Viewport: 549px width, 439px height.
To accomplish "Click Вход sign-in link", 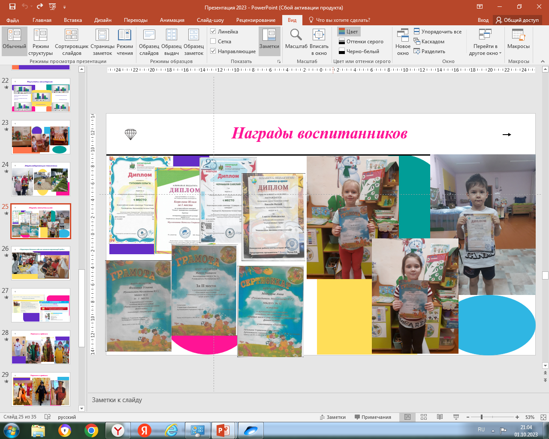I will click(x=483, y=20).
